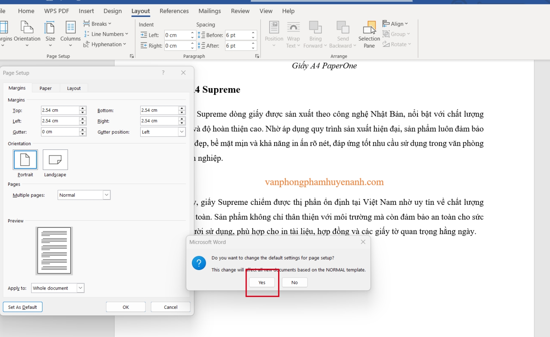Click the 'Giấy A4 PaperOne' heading text

click(x=324, y=66)
